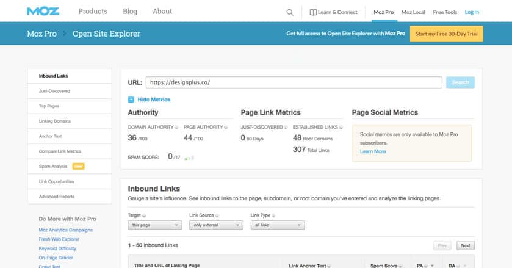Click the Link Type info icon
The height and width of the screenshot is (268, 512).
click(x=273, y=215)
